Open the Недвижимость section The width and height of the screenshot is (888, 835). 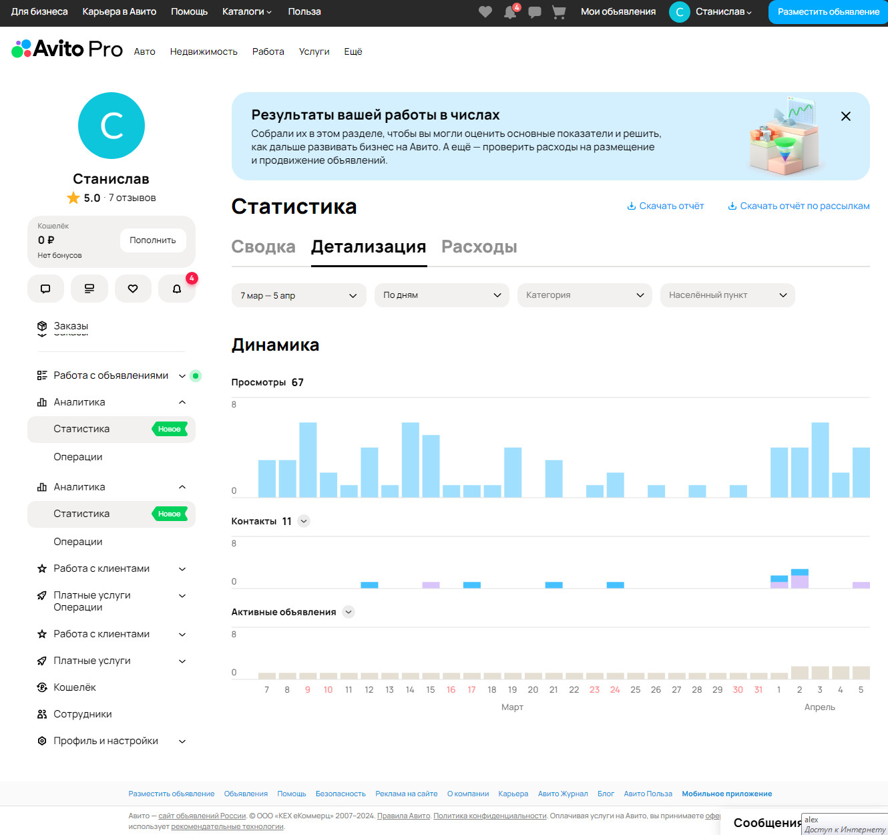pyautogui.click(x=204, y=51)
